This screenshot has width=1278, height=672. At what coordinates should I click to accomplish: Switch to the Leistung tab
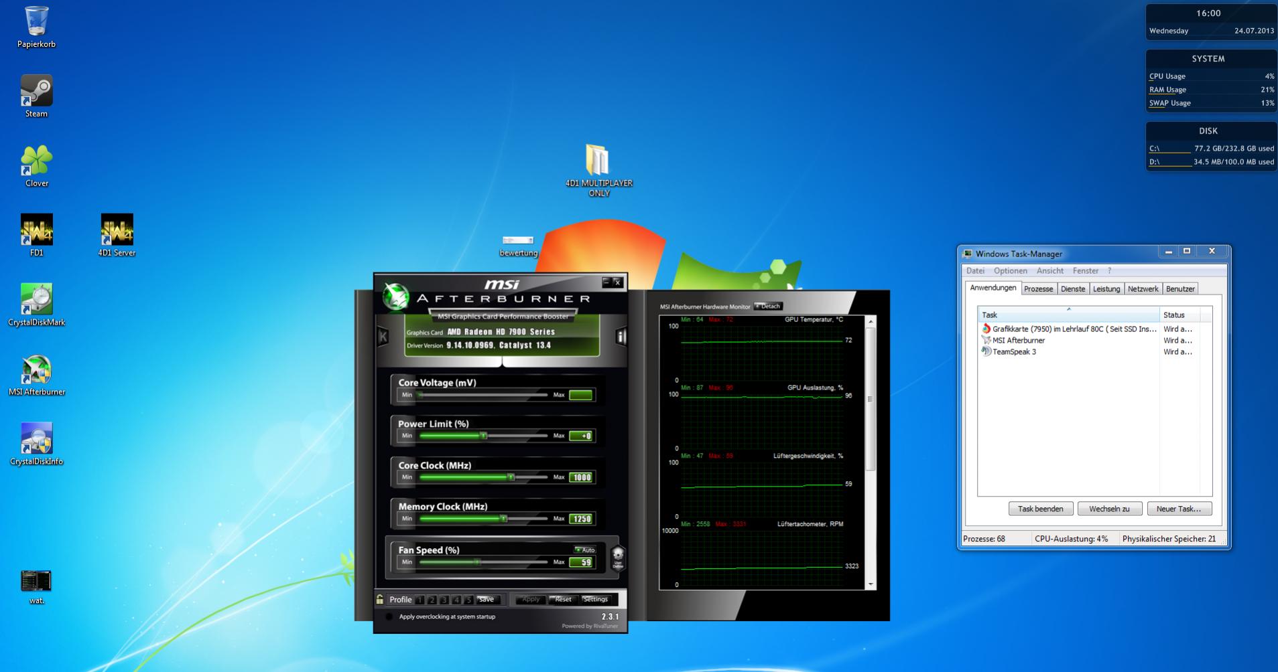(x=1106, y=289)
